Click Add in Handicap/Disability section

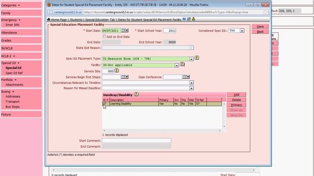pos(236,94)
